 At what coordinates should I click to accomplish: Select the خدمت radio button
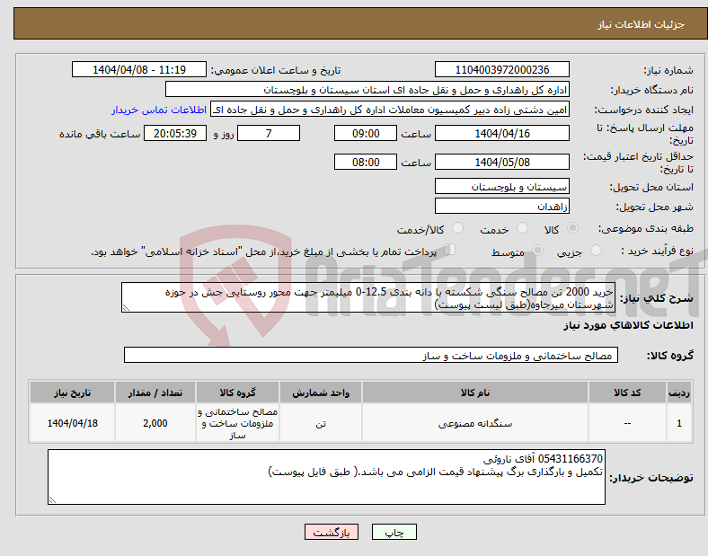pyautogui.click(x=522, y=228)
